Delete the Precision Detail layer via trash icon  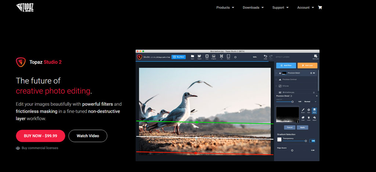coord(311,73)
